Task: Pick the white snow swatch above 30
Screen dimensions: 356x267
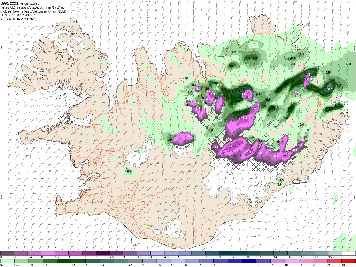Action: coord(348,253)
